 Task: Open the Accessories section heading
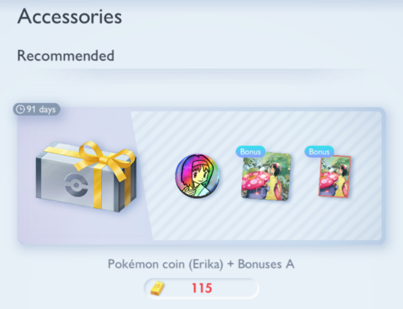[x=70, y=17]
